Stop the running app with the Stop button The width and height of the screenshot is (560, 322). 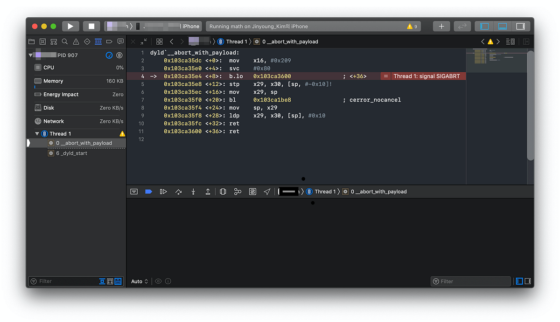[91, 26]
